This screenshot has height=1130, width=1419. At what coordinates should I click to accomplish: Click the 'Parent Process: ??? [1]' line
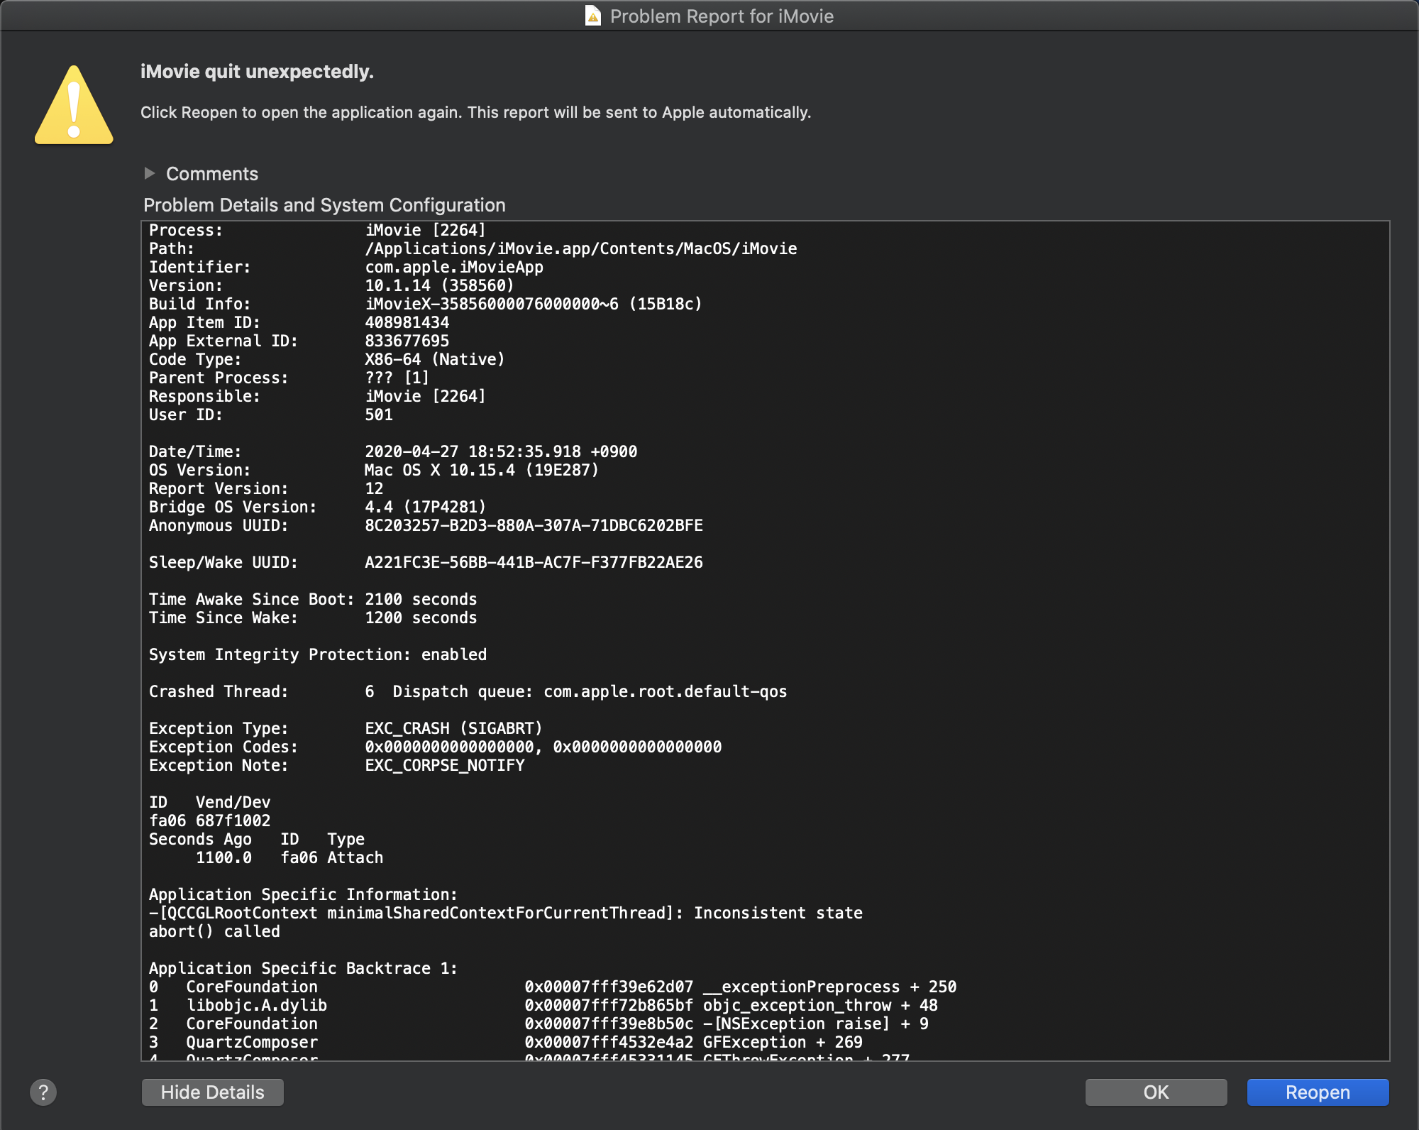tap(289, 378)
